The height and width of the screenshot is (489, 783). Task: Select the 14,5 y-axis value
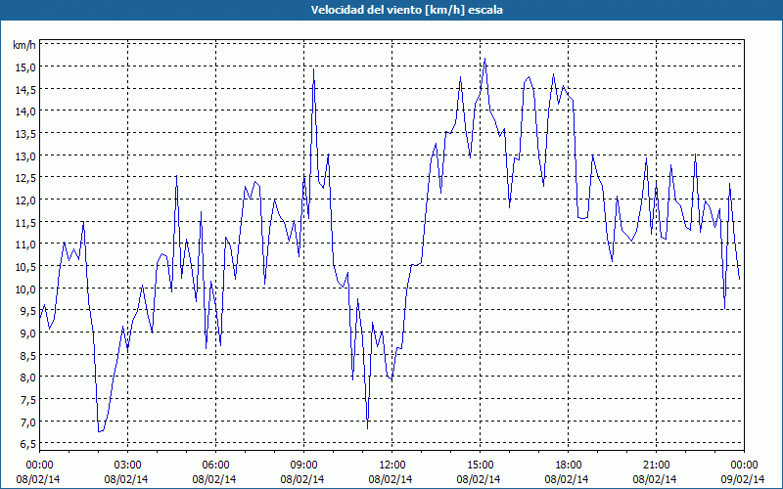pos(25,90)
